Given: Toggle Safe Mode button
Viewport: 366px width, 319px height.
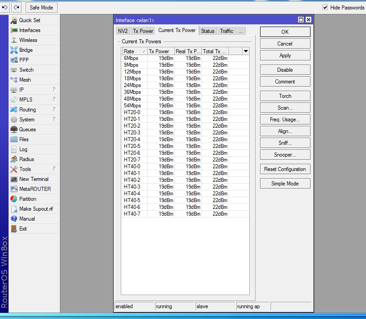Looking at the screenshot, I should [41, 7].
